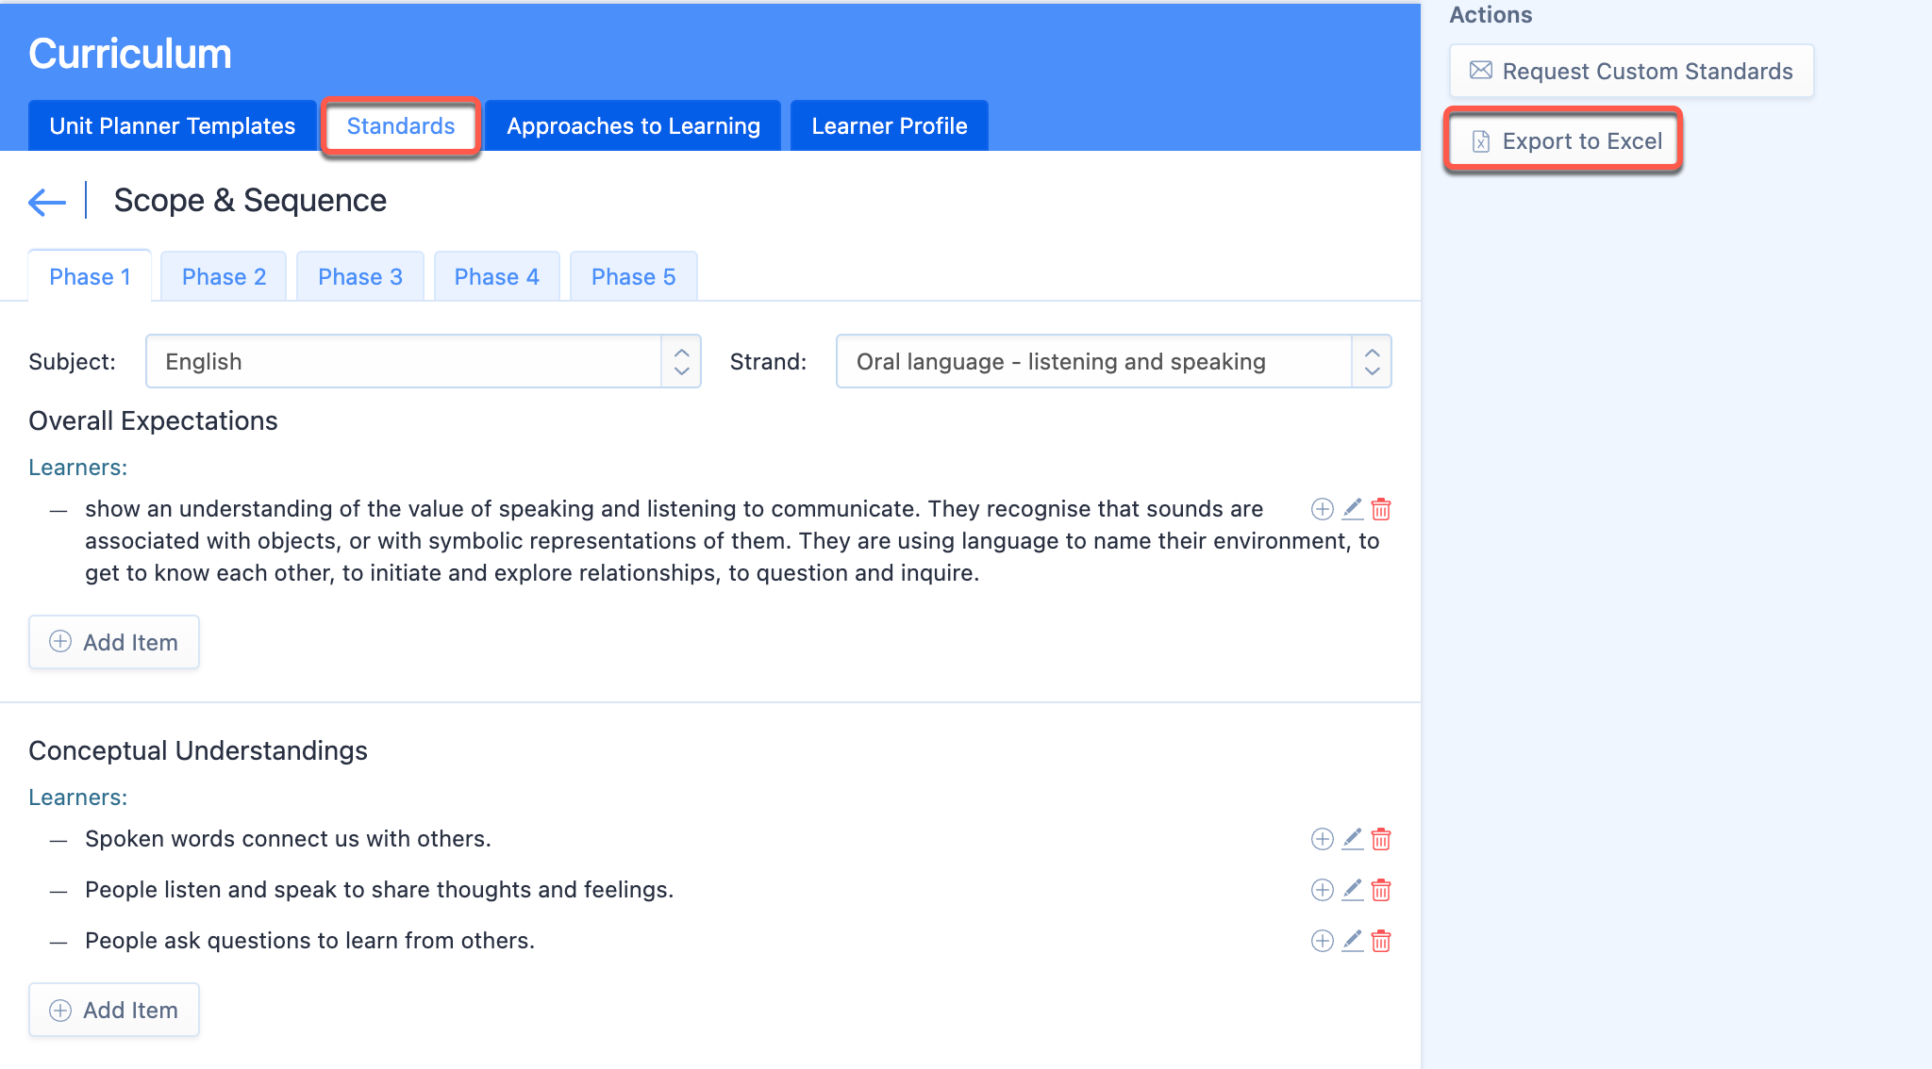The height and width of the screenshot is (1069, 1932).
Task: Open Unit Planner Templates tab
Action: pos(173,125)
